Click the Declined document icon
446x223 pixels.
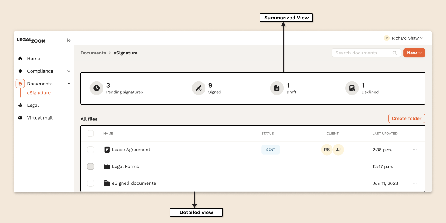coord(352,88)
